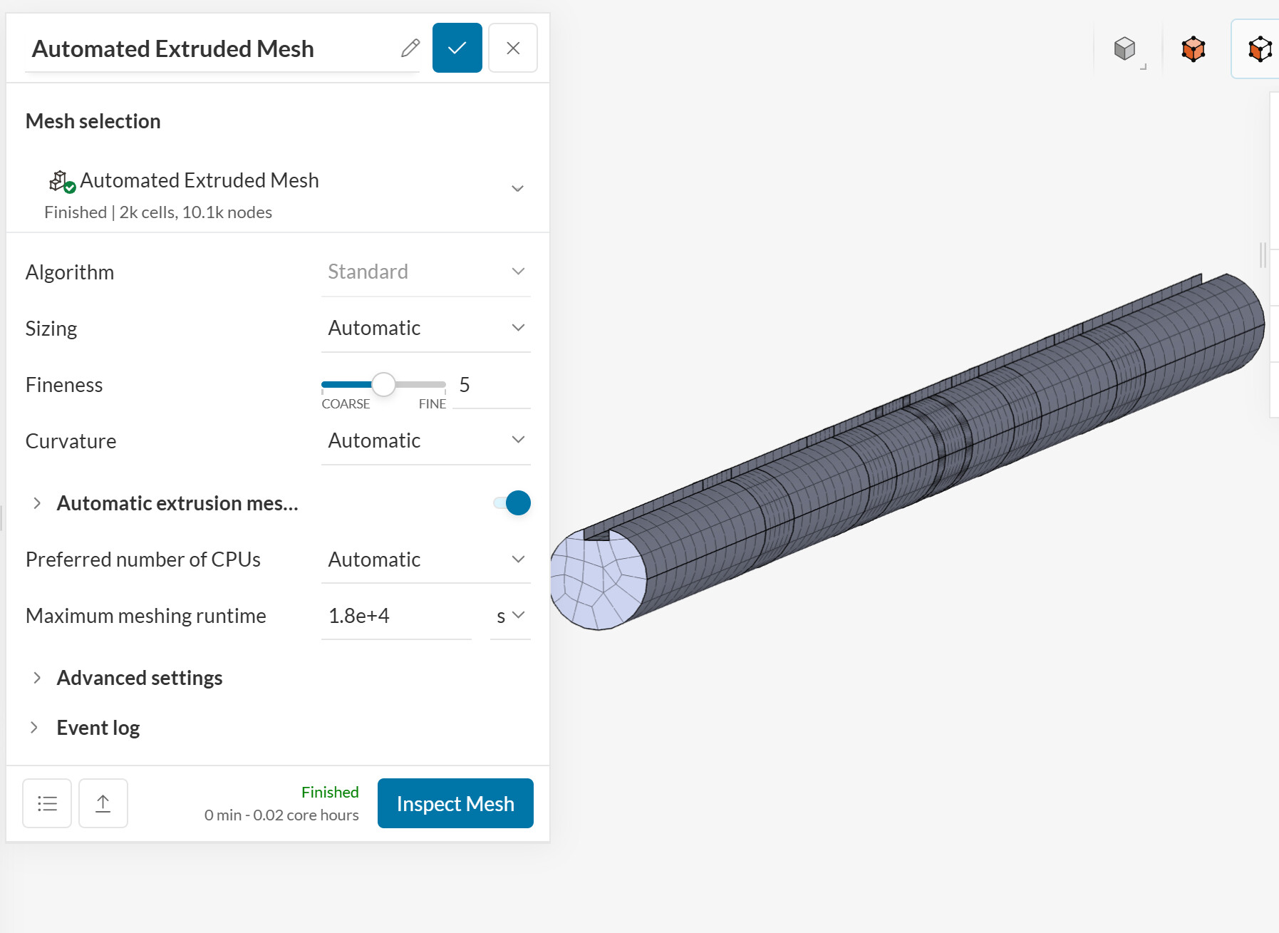This screenshot has width=1279, height=933.
Task: Click the Maximum meshing runtime field
Action: pos(395,616)
